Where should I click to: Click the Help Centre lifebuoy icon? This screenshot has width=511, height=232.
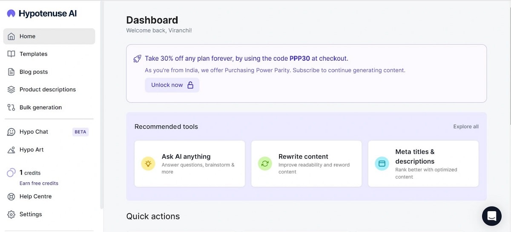click(11, 197)
